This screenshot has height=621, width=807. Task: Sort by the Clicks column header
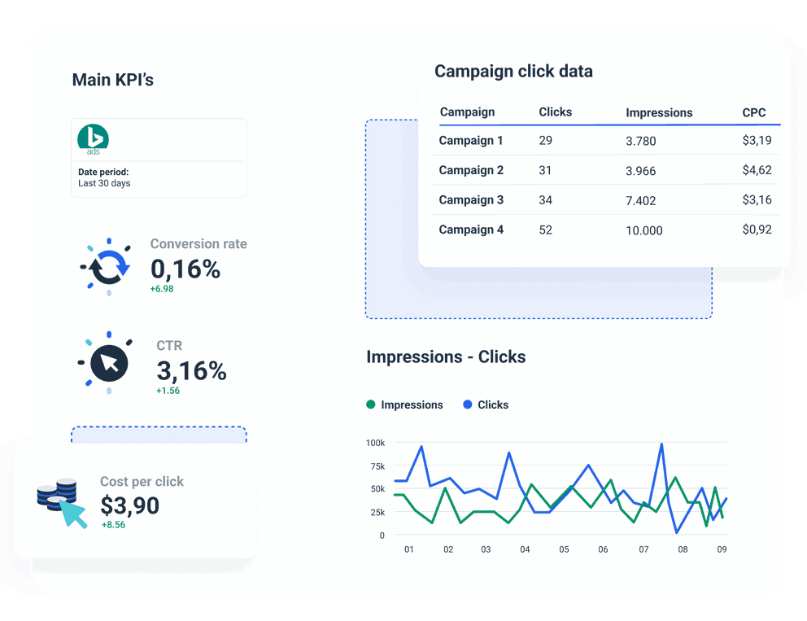pyautogui.click(x=555, y=112)
